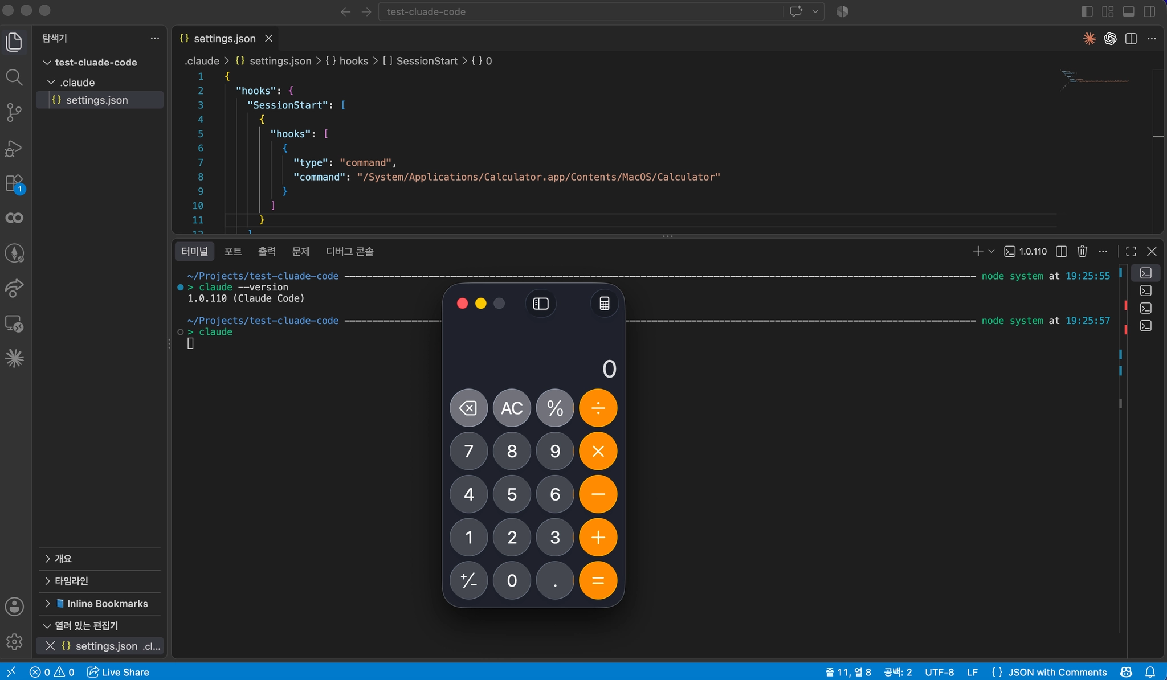The height and width of the screenshot is (680, 1167).
Task: Click Live Share in the status bar
Action: coord(118,672)
